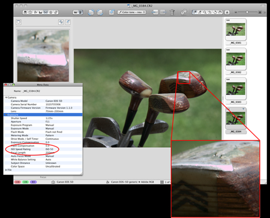Viewport: 270px width, 218px height.
Task: Switch viewer to the highlighted multi-view layout
Action: (80, 13)
